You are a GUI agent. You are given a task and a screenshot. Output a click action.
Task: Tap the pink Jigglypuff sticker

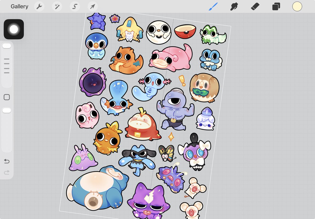(87, 116)
